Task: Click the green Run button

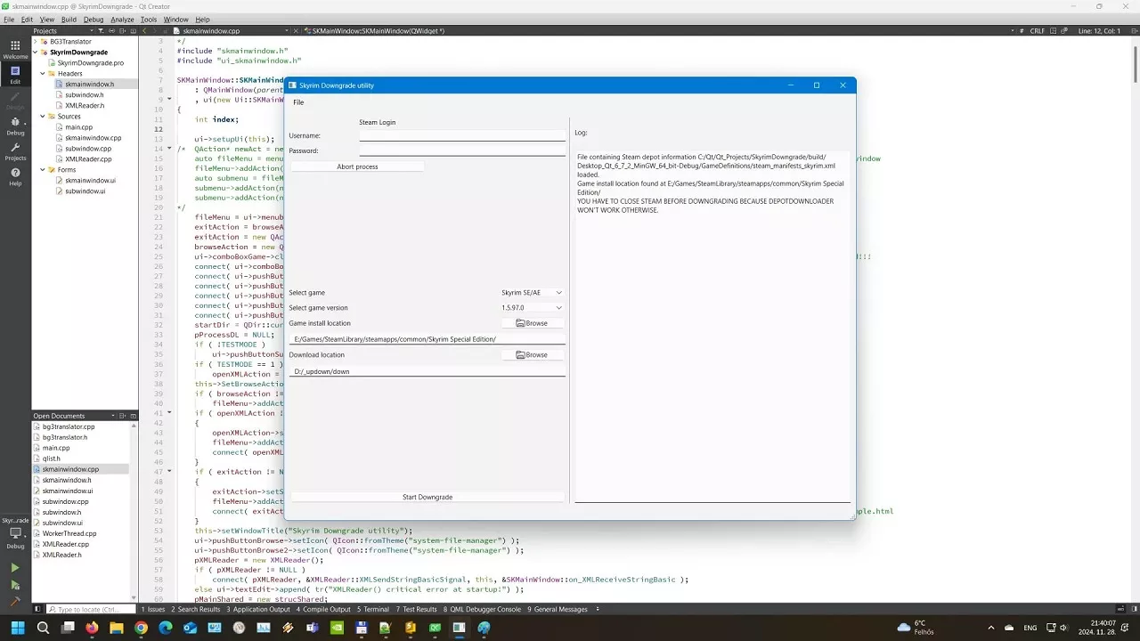Action: [15, 568]
